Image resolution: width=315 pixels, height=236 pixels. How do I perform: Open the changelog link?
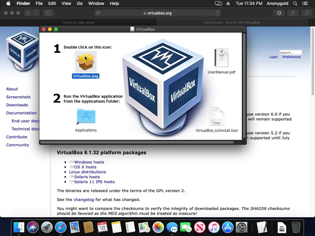point(84,200)
